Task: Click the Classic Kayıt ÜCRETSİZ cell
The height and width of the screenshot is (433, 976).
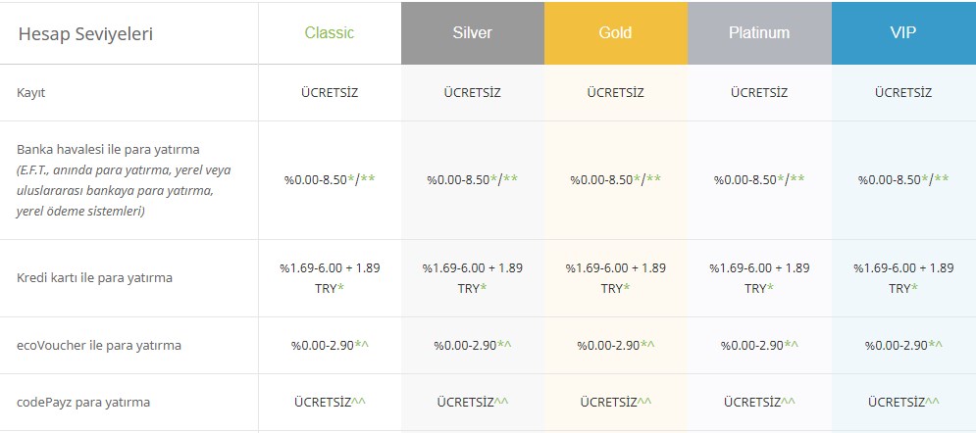Action: tap(330, 93)
